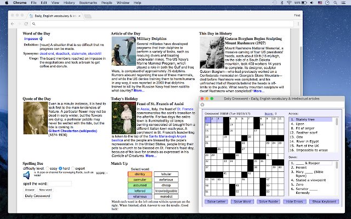This screenshot has height=219, width=351.
Task: Open Spotlight search in menu bar
Action: pos(335,3)
